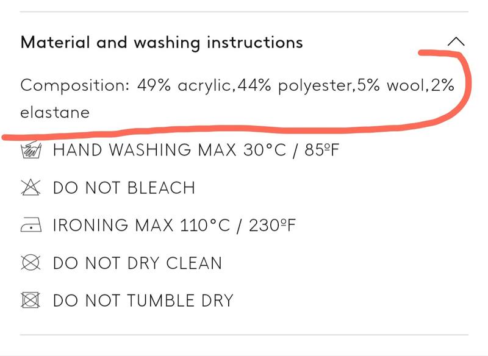488x356 pixels.
Task: Collapse the Material and washing instructions chevron
Action: pos(455,42)
